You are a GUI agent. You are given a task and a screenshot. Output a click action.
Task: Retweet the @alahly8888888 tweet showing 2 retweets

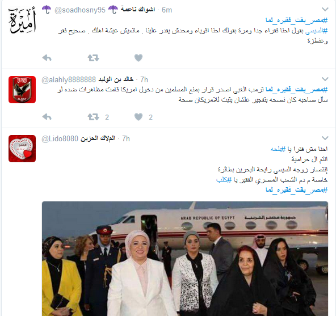[93, 117]
